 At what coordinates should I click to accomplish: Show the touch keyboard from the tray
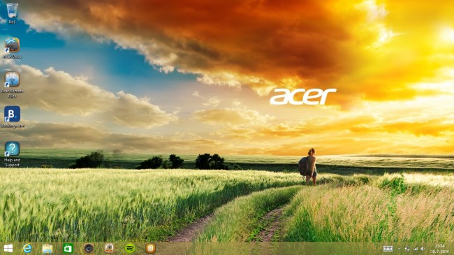(388, 249)
